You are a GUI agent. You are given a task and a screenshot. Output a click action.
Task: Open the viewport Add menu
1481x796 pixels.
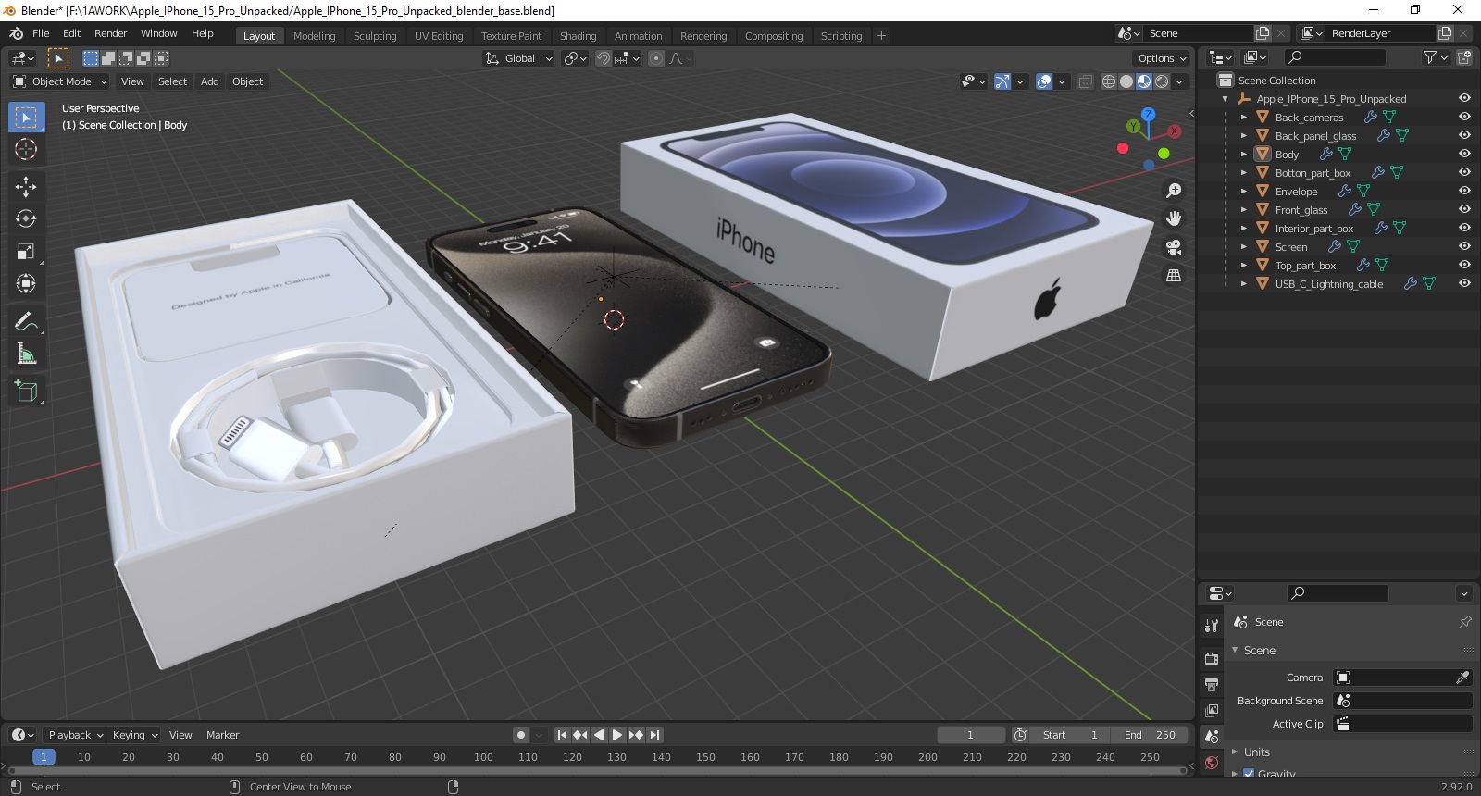point(210,81)
